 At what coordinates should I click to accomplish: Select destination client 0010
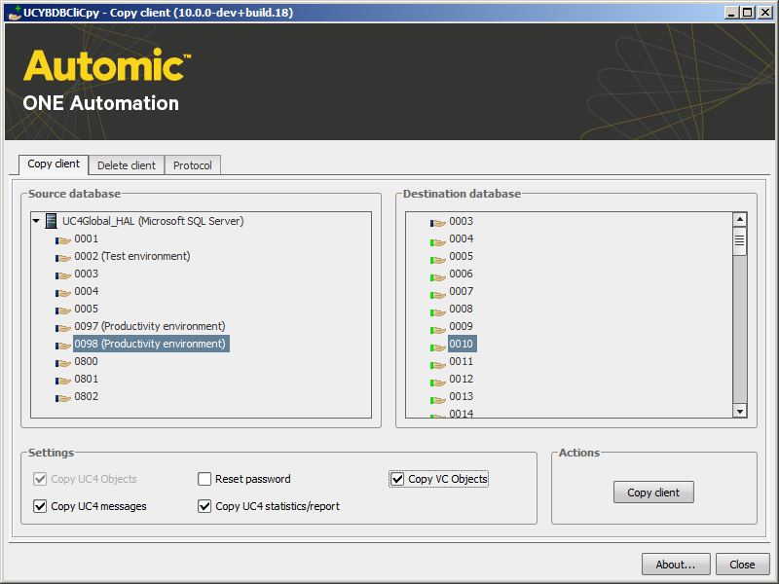coord(462,344)
